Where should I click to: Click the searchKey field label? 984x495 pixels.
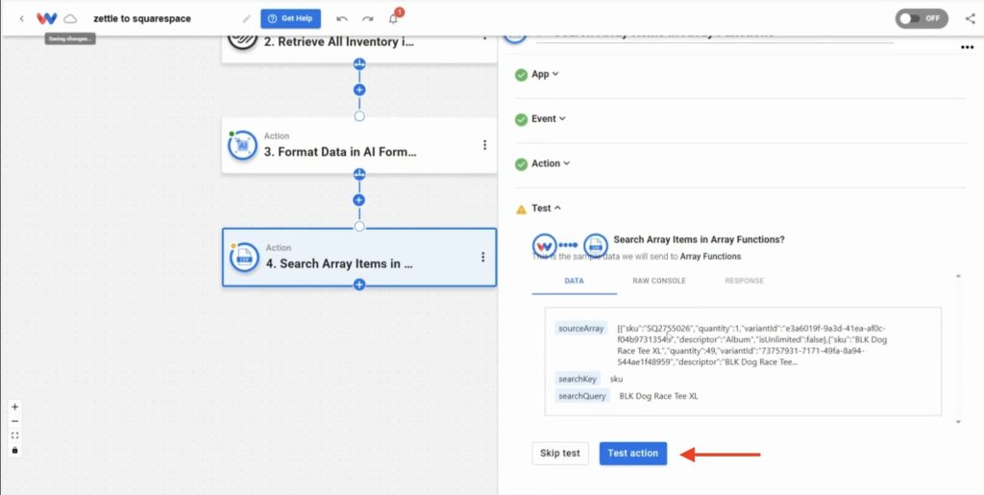click(x=578, y=379)
